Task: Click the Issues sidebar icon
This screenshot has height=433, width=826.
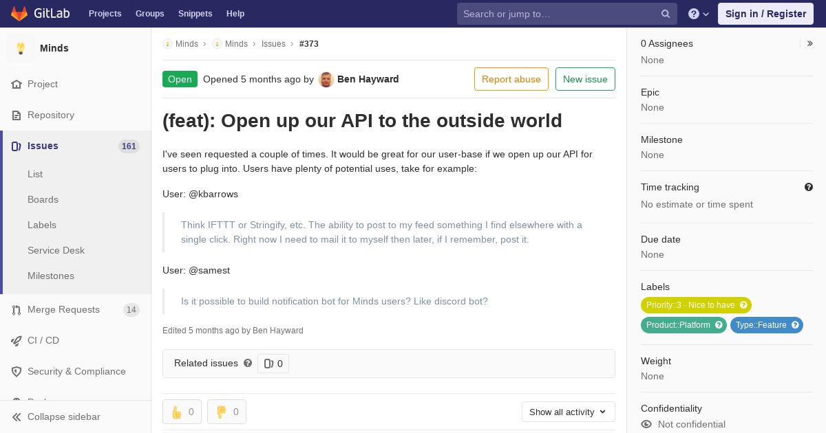Action: (17, 146)
